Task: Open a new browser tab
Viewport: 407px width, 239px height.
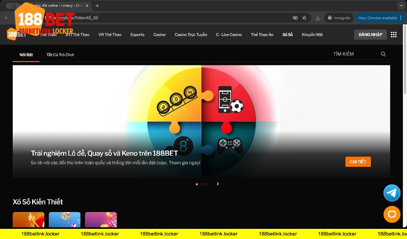Action: [x=97, y=6]
